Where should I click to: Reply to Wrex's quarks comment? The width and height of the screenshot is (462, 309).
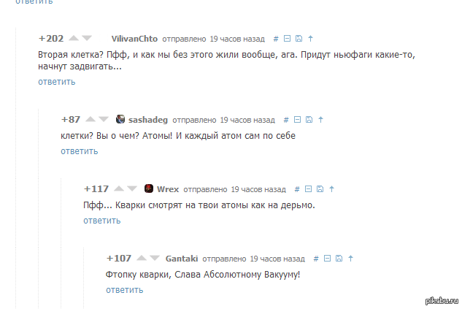(102, 221)
